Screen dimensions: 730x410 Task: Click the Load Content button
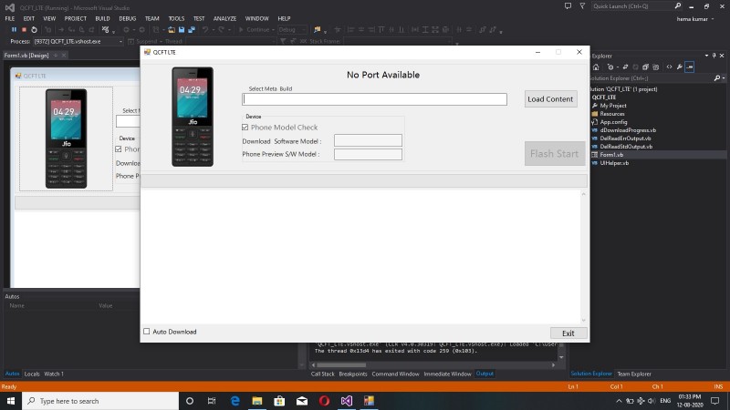550,99
